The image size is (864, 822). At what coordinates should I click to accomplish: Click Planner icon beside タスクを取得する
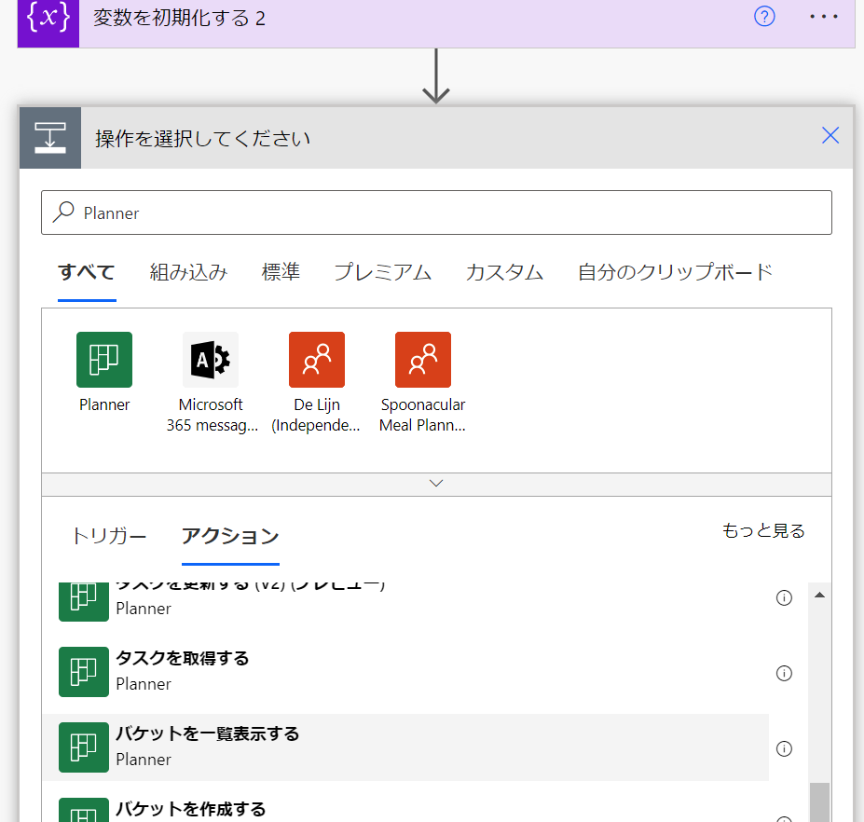click(x=84, y=672)
